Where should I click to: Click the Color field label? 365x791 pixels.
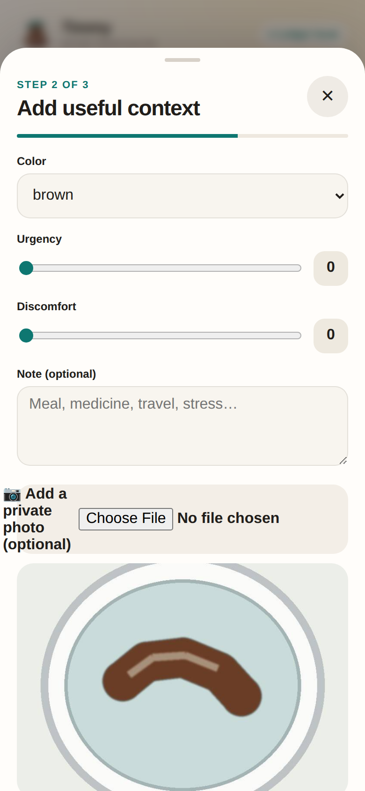(31, 161)
